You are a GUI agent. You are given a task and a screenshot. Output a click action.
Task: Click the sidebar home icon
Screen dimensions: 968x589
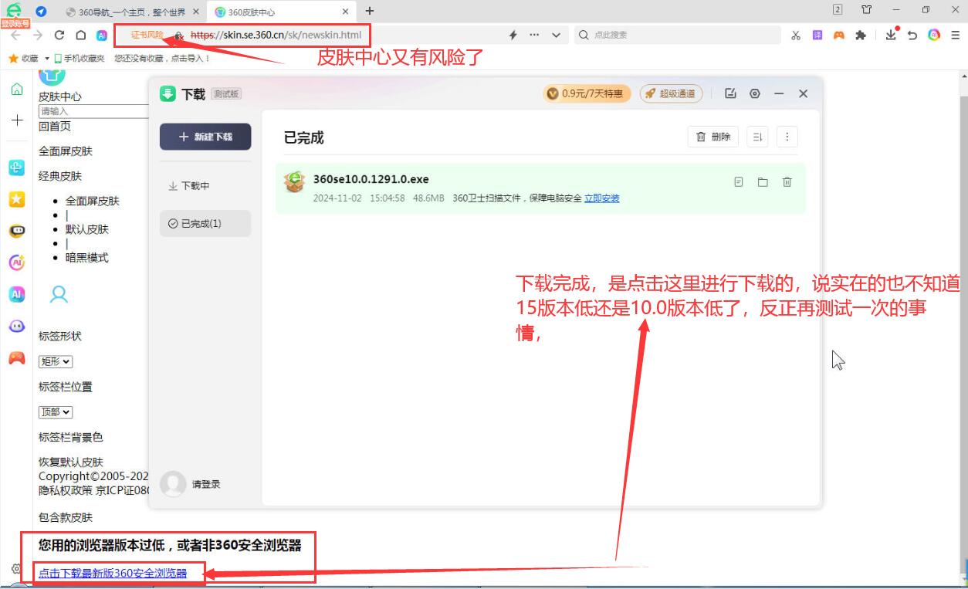click(x=16, y=90)
